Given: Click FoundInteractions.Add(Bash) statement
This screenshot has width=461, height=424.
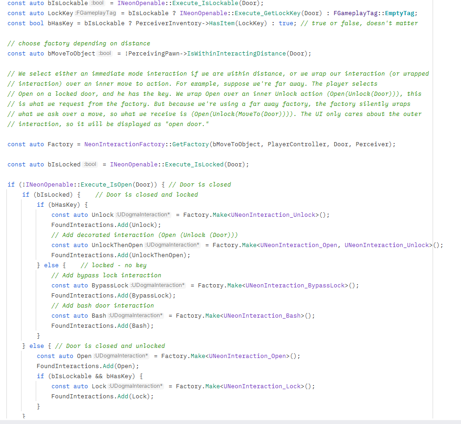Looking at the screenshot, I should 103,326.
